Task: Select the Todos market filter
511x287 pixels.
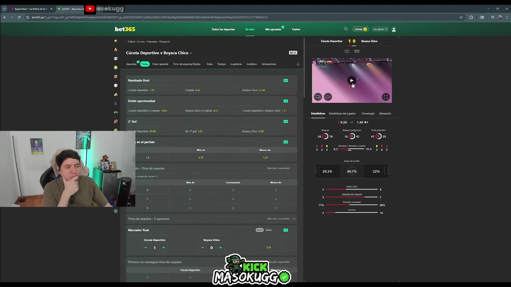Action: (145, 64)
